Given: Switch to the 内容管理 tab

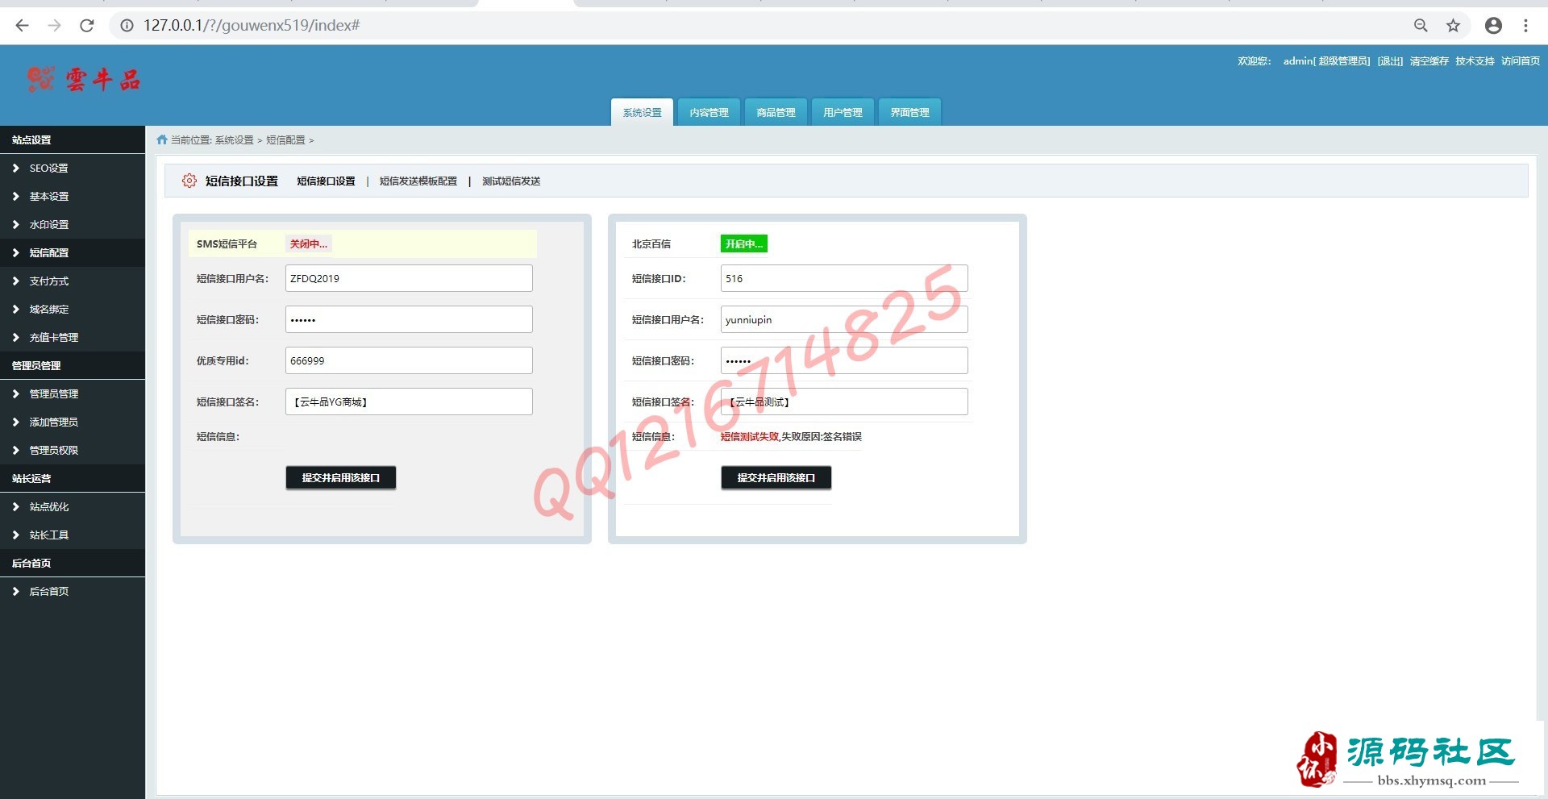Looking at the screenshot, I should point(709,112).
